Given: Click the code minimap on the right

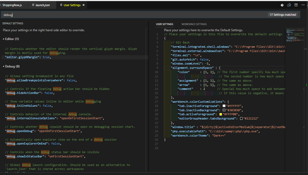Looking at the screenshot, I should click(x=294, y=35).
